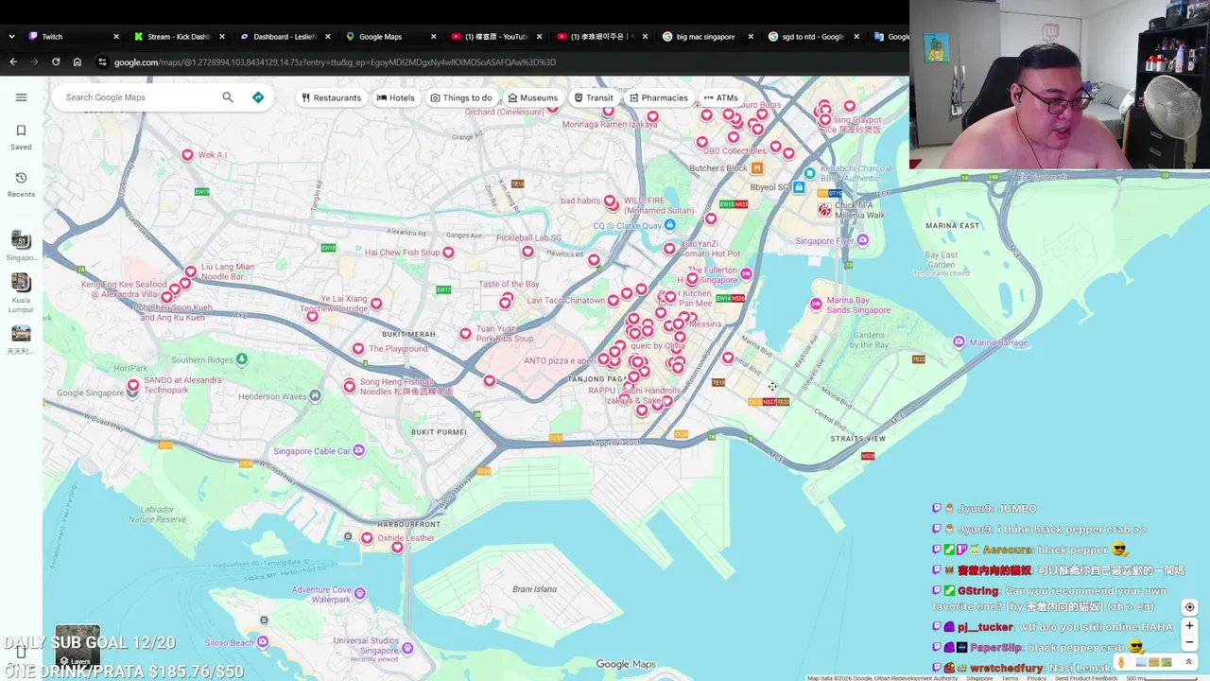Click the Southern Ridges park marker
The height and width of the screenshot is (681, 1210).
[x=242, y=359]
